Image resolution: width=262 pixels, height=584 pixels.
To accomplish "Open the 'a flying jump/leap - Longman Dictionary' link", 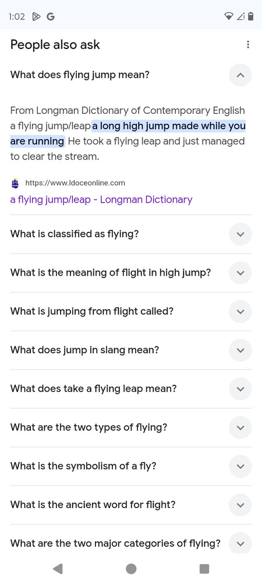I will tap(101, 200).
